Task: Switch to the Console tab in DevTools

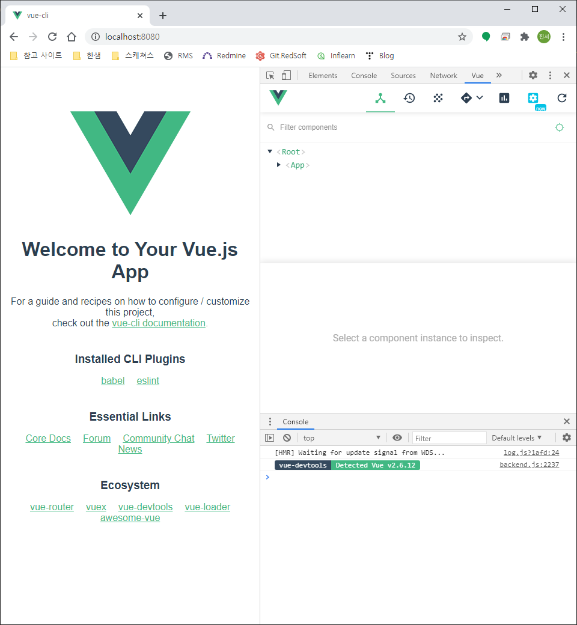Action: [x=364, y=75]
